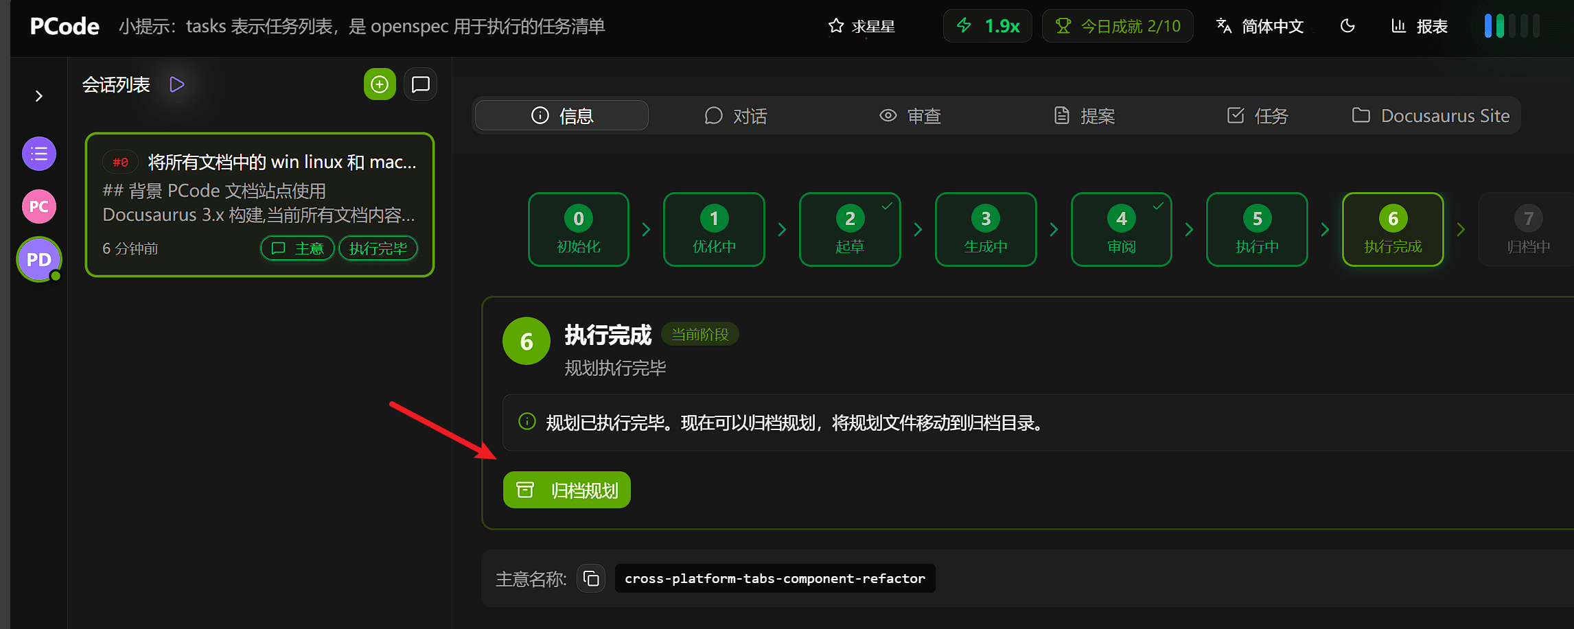
Task: Create a new session with the green plus icon
Action: click(x=380, y=84)
